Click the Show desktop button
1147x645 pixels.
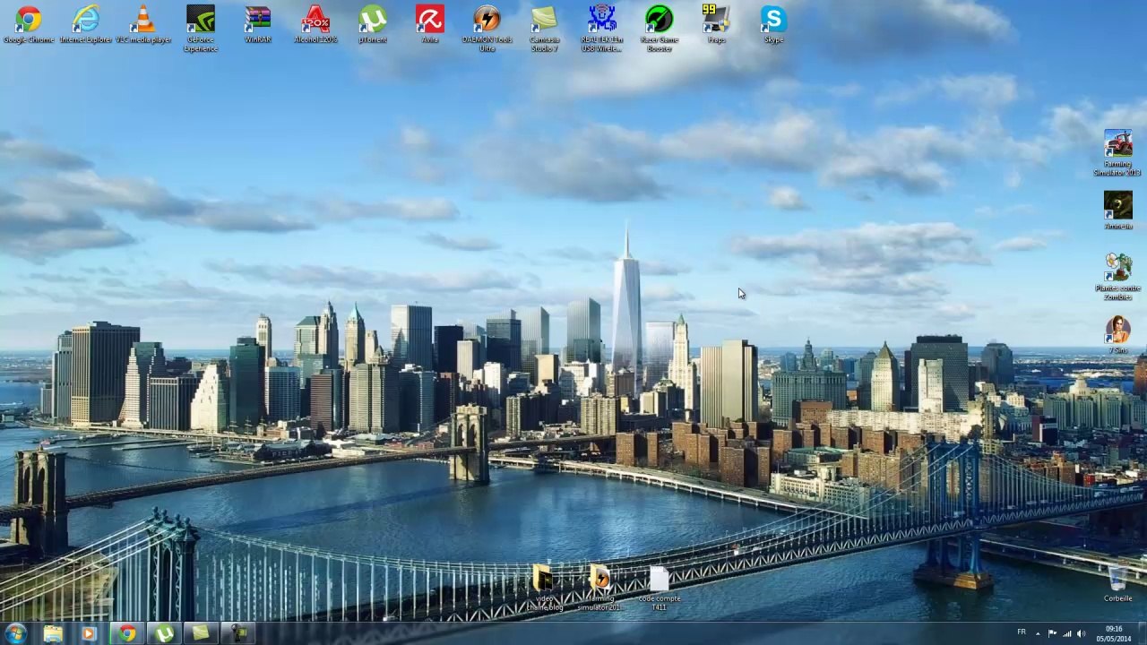[1142, 634]
